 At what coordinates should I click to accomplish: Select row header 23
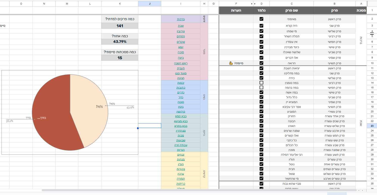pyautogui.click(x=372, y=126)
